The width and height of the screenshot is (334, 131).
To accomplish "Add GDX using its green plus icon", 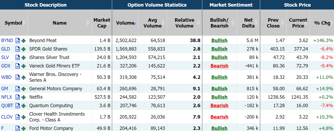I will 24,66.
